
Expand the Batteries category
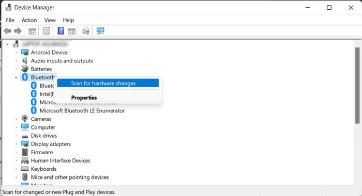point(16,69)
